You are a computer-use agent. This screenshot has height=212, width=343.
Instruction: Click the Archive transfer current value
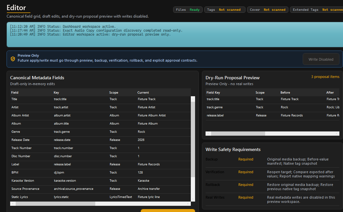pos(149,189)
